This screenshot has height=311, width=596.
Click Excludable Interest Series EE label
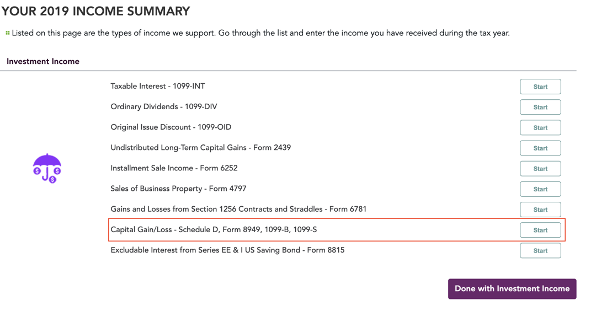[227, 250]
